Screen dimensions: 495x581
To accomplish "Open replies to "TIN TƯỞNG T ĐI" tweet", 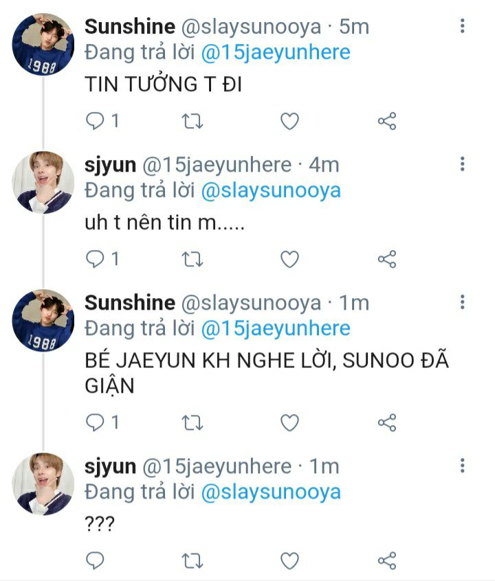I will (102, 121).
